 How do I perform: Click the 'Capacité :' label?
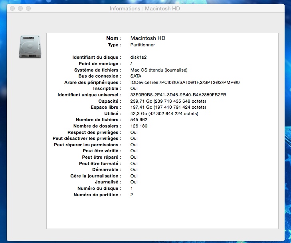click(110, 101)
